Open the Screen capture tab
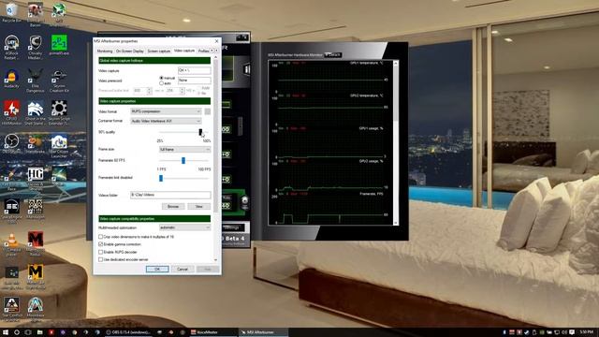599x337 pixels. (x=158, y=51)
